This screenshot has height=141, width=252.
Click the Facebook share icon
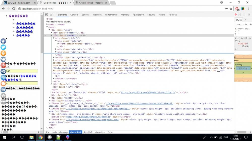(3, 41)
